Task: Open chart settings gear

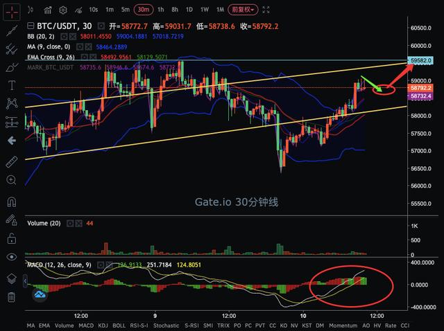Action: tap(63, 10)
